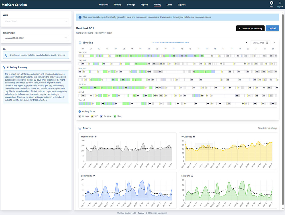Switch to the Reports menu tab
The image size is (285, 215).
[x=144, y=5]
